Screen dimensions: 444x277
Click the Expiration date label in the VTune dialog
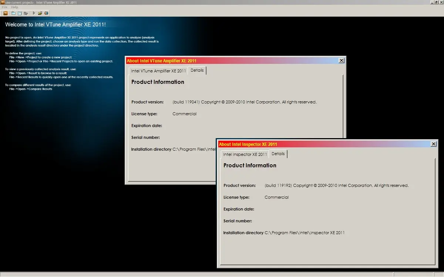[x=147, y=126]
